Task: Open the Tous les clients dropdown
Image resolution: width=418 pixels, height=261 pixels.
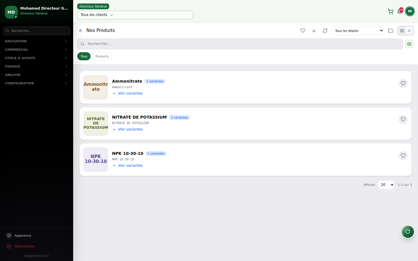Action: [135, 15]
